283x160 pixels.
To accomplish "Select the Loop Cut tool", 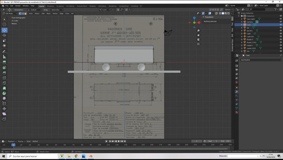I will (x=5, y=78).
